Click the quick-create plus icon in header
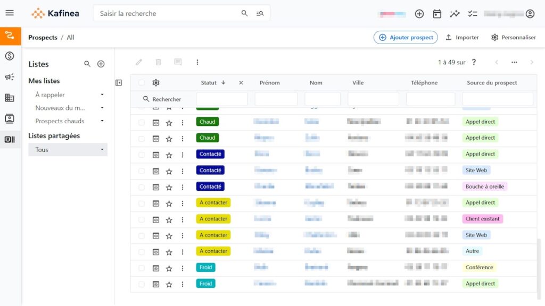 point(419,14)
